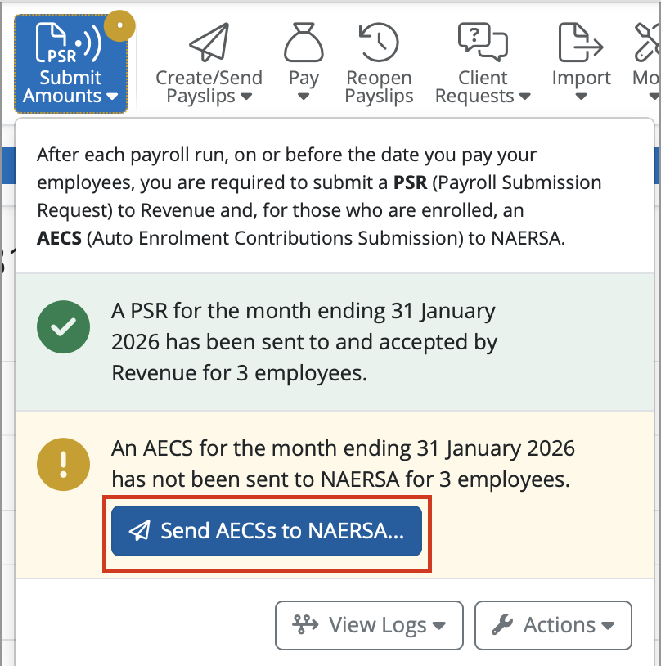This screenshot has height=666, width=661.
Task: Expand the Client Requests dropdown arrow
Action: (x=524, y=97)
